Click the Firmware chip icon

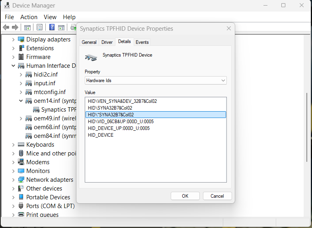[21, 57]
